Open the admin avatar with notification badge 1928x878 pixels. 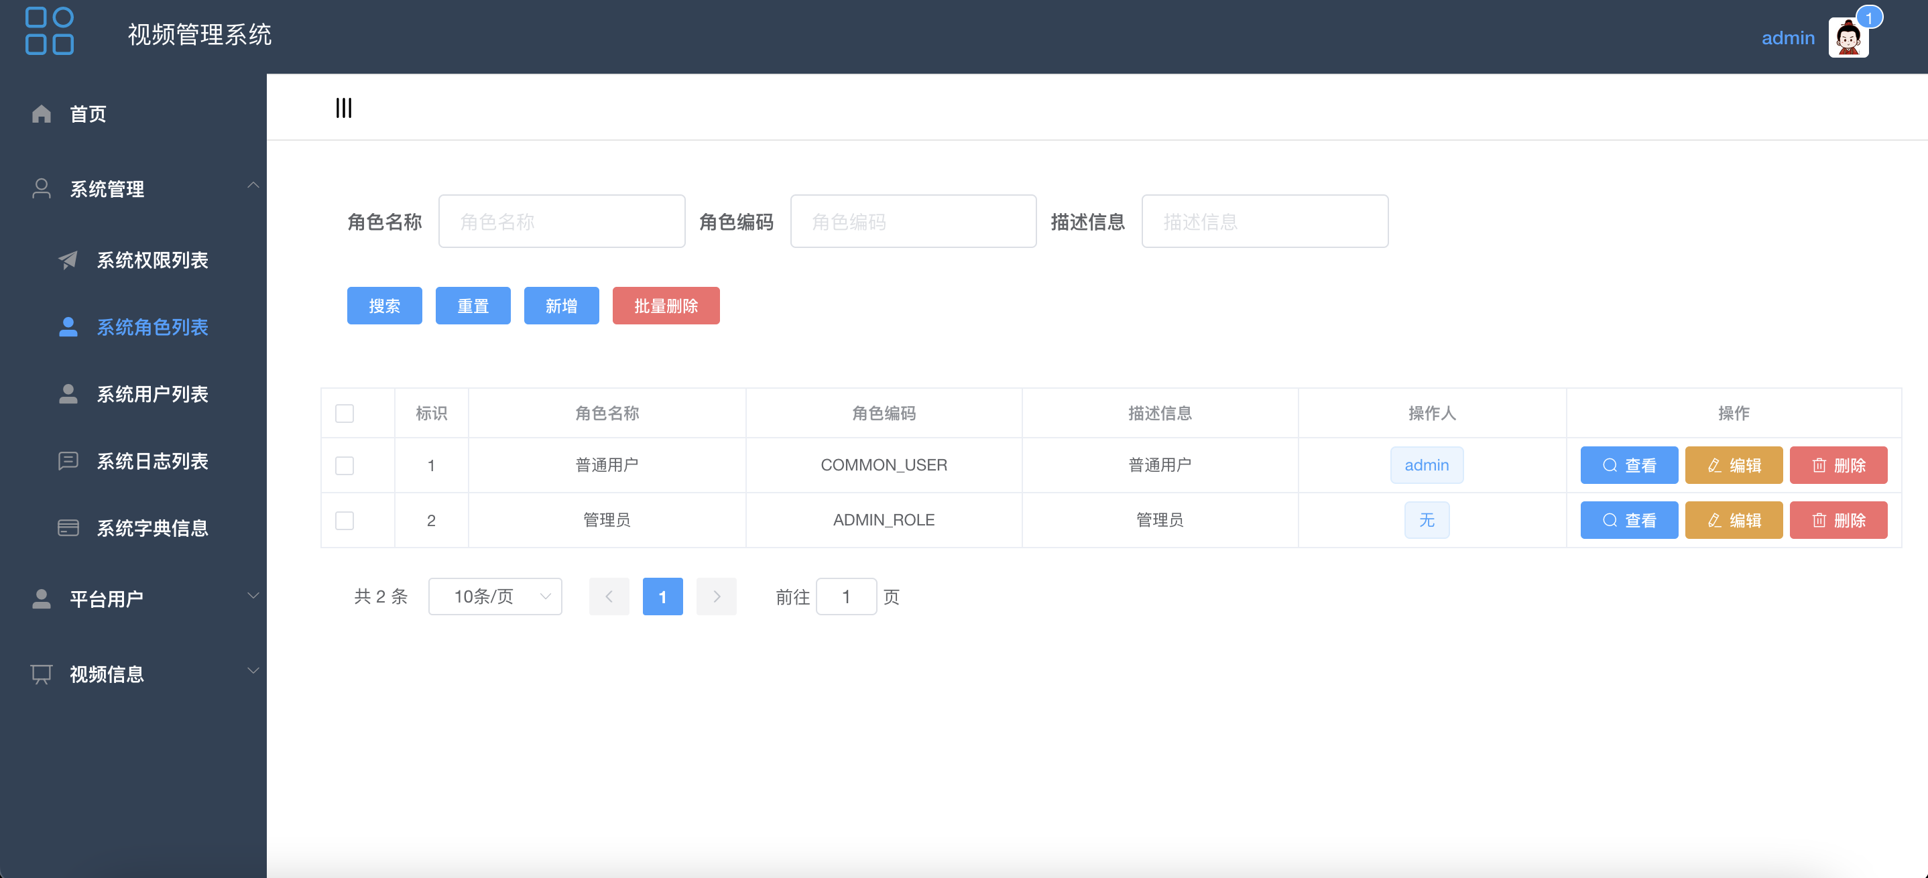click(1849, 37)
